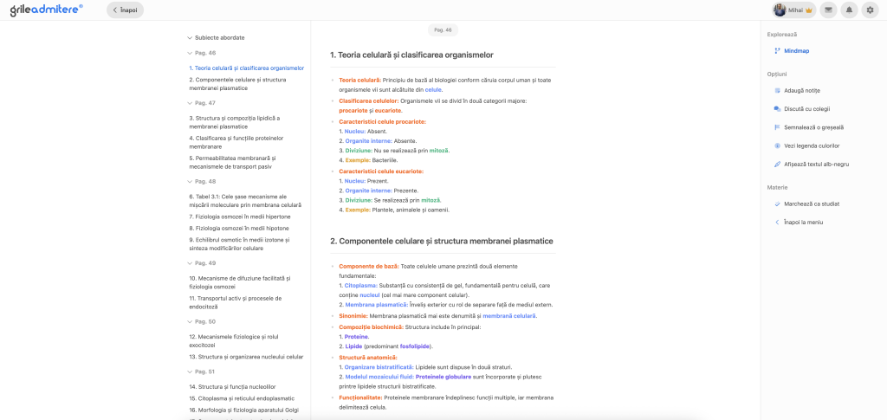Image resolution: width=887 pixels, height=420 pixels.
Task: Click the grileadmitere logo
Action: (x=47, y=10)
